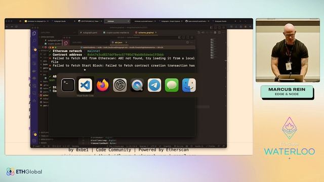324x182 pixels.
Task: Select Telegram in the app switcher
Action: click(x=154, y=85)
